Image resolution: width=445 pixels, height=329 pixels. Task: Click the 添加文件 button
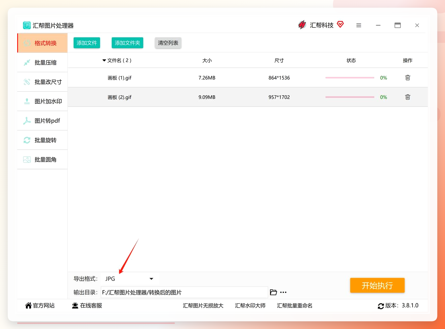(x=87, y=43)
